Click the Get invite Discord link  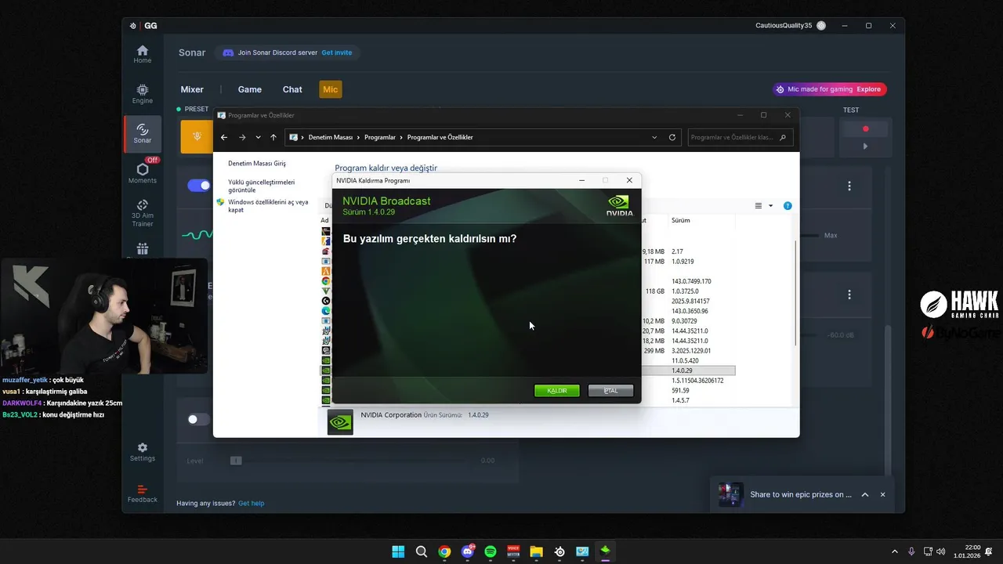(337, 52)
